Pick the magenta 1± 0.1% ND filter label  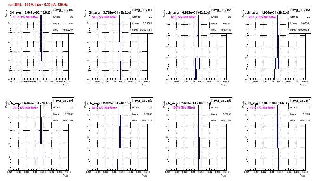26,17
